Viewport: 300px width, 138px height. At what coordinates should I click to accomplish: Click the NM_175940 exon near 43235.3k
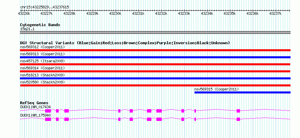tap(238, 119)
